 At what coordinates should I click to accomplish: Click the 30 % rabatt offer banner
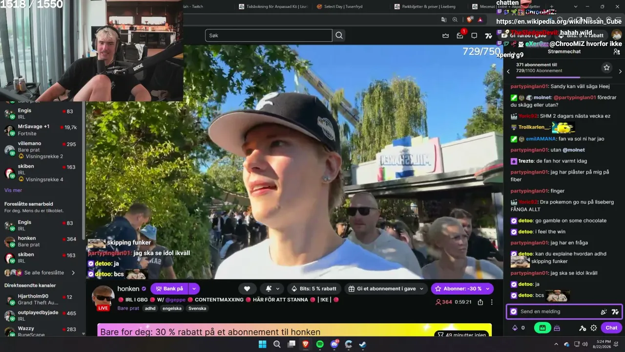coord(294,330)
